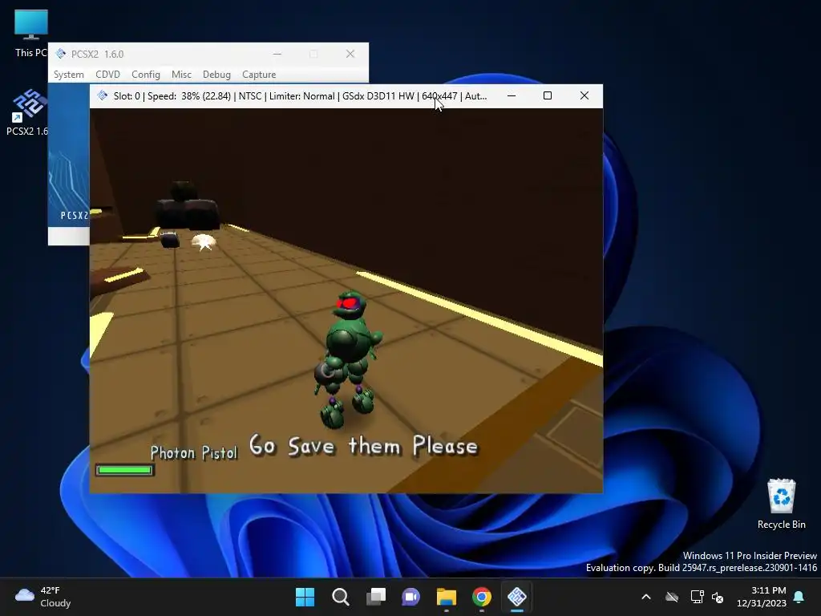This screenshot has height=616, width=821.
Task: Click the white glowing burst in game
Action: pos(204,242)
